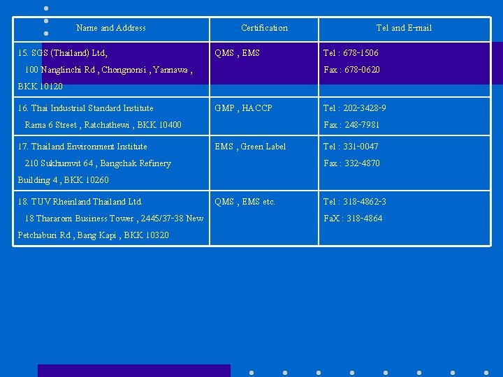Click 'QMS , EMS' certification for SGS
The image size is (503, 377).
(237, 53)
